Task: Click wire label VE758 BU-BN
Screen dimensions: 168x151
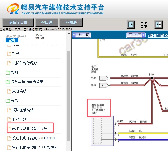Action: tap(137, 137)
